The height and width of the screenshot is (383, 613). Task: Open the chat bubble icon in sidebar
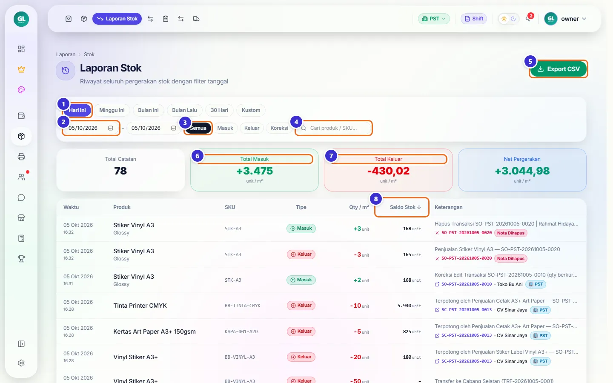21,197
